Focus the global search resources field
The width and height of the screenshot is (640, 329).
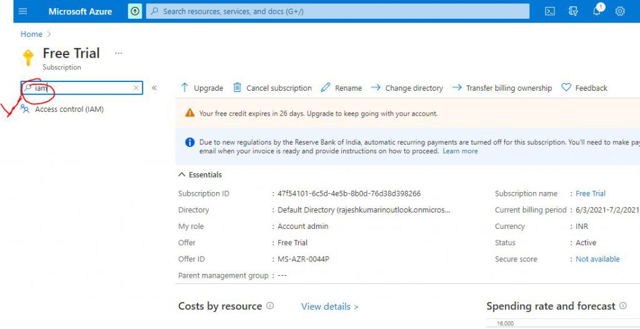[337, 11]
